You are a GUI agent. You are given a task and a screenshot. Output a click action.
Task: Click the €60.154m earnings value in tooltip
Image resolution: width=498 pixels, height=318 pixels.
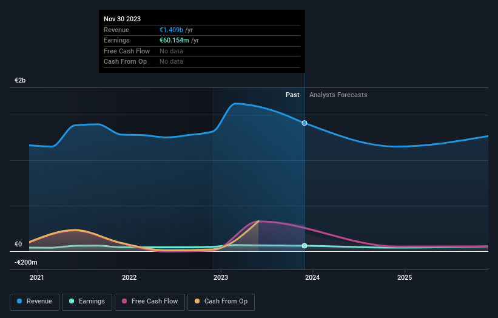coord(174,40)
